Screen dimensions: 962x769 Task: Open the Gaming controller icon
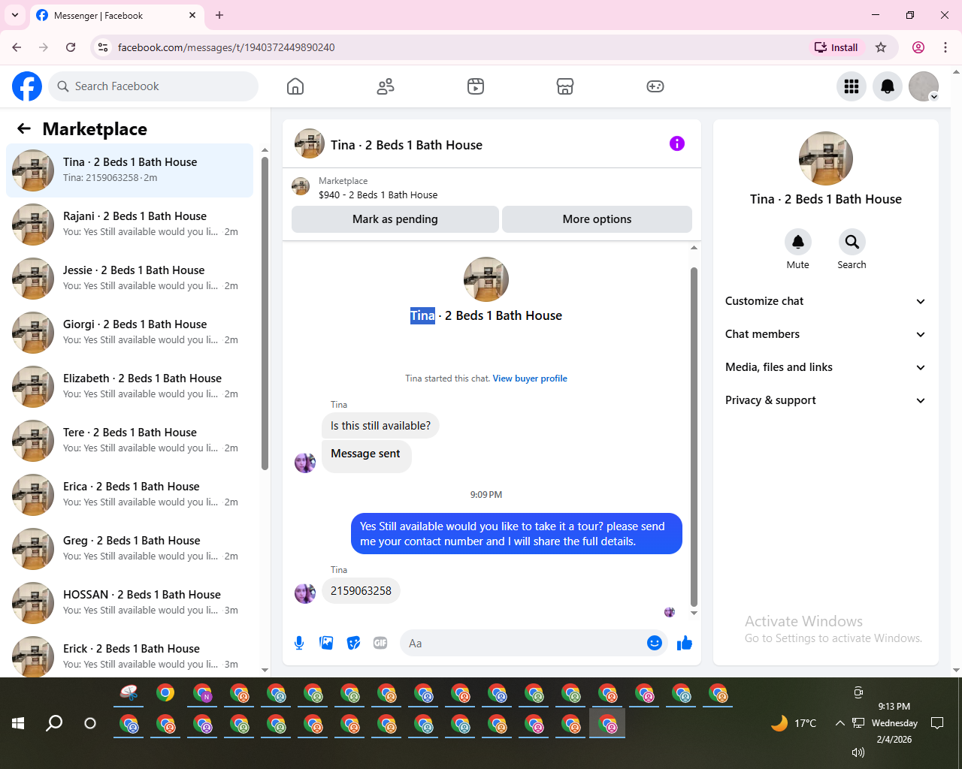[x=655, y=86]
